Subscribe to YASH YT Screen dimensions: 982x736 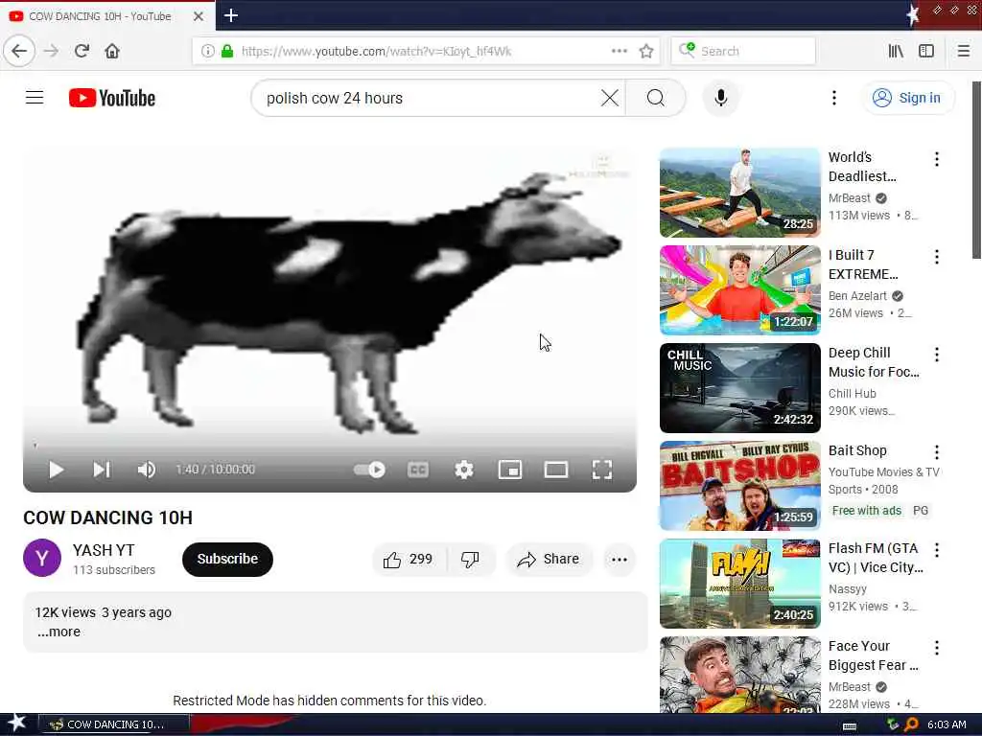click(x=227, y=559)
